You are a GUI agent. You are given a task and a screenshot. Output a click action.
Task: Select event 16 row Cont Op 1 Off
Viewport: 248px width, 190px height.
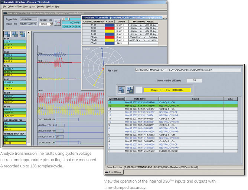(173, 103)
